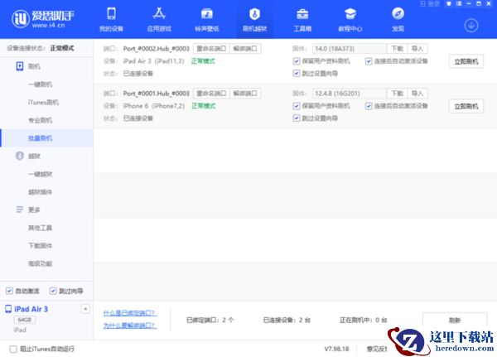Click 重命名端口 for Port_#0001

(211, 94)
